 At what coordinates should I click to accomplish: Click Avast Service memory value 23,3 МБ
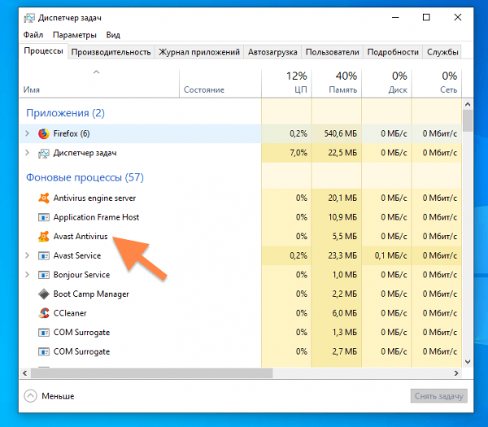point(342,256)
